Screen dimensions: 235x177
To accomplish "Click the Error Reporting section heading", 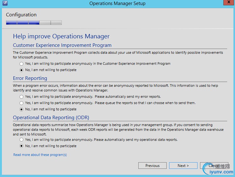I will [x=30, y=78].
